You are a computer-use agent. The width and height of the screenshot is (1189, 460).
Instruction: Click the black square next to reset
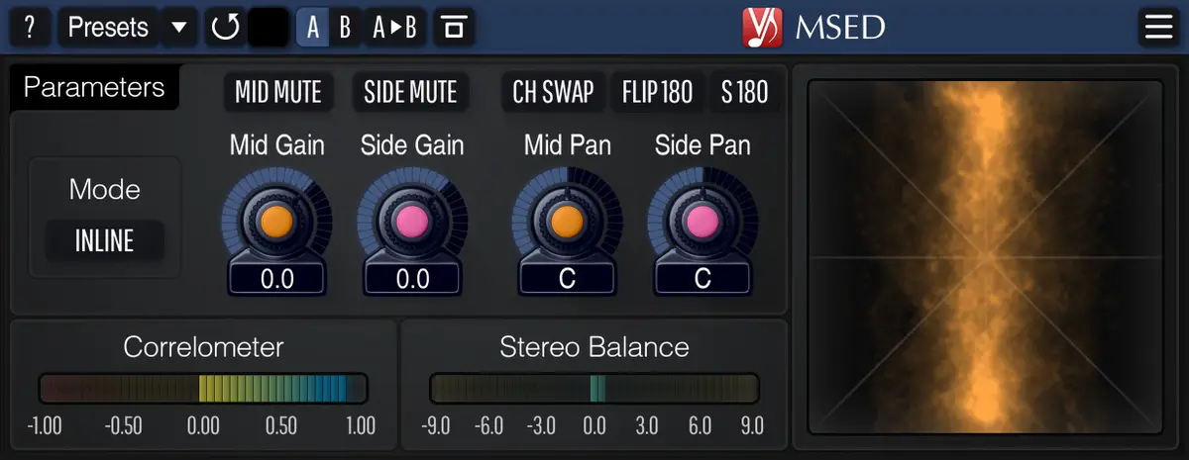(268, 27)
